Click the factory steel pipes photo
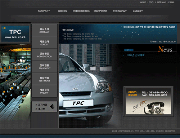Screen dimensions: 180x138 click(x=15, y=82)
